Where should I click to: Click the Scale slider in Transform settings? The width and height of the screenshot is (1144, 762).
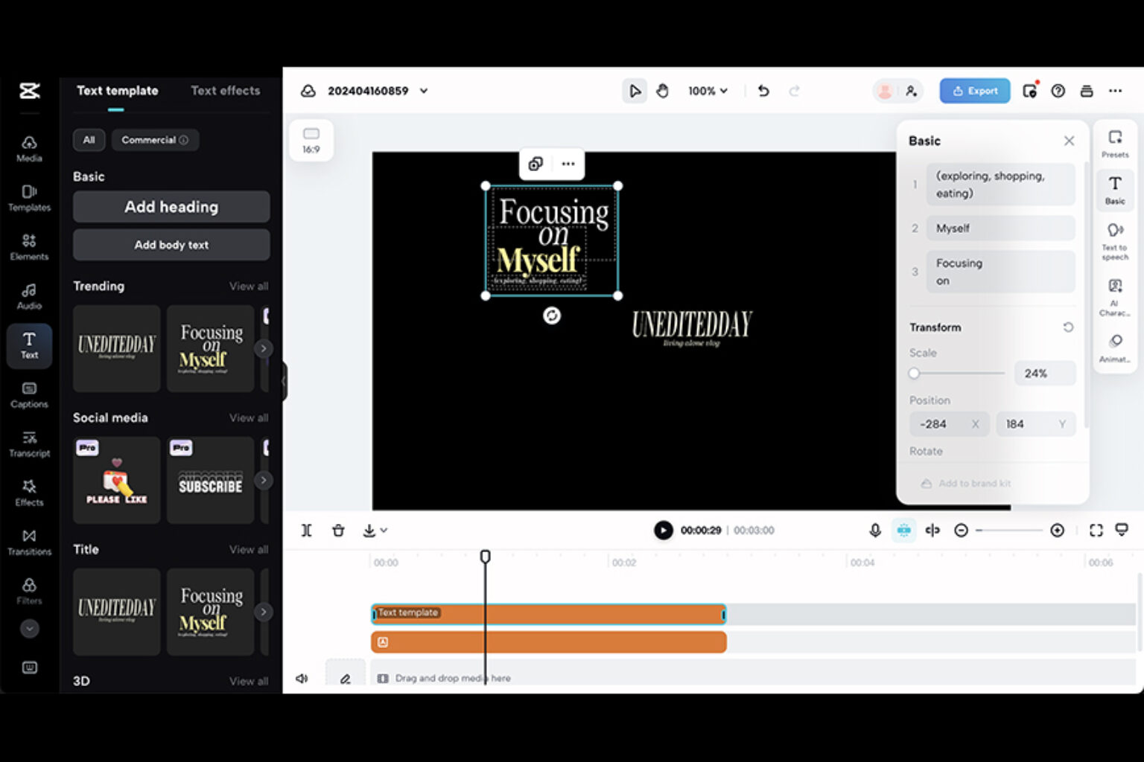957,373
